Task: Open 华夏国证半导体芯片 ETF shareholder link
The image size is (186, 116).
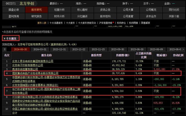Action: [x=46, y=79]
